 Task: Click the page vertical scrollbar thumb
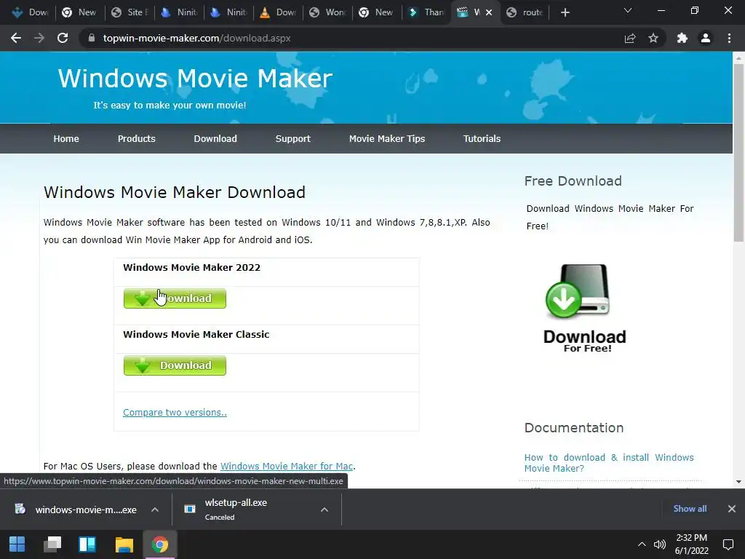pos(738,152)
